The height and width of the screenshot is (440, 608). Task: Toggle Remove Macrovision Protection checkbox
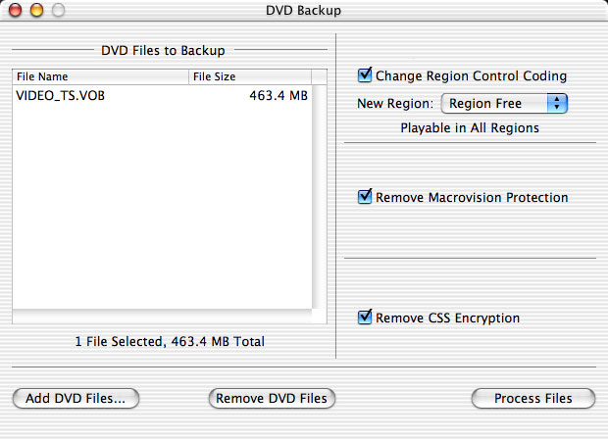click(x=365, y=197)
